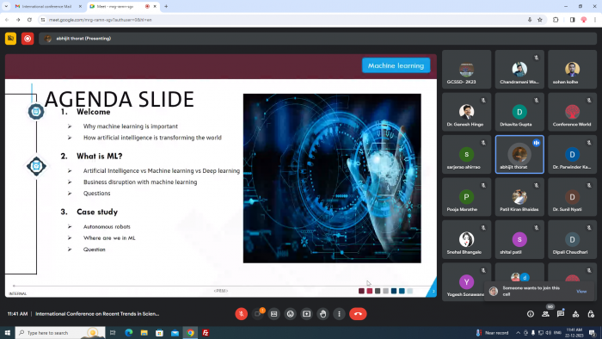Open more options three-dot menu
This screenshot has height=339, width=602.
(339, 314)
